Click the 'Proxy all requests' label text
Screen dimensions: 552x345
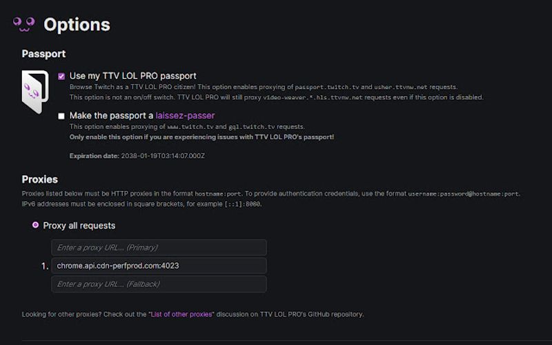(x=79, y=226)
